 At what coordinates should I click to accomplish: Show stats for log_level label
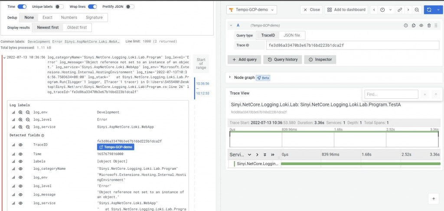coord(13,120)
